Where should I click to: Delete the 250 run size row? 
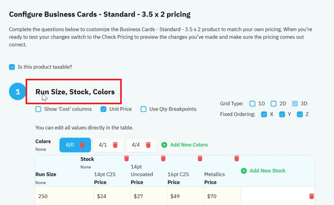coord(311,196)
